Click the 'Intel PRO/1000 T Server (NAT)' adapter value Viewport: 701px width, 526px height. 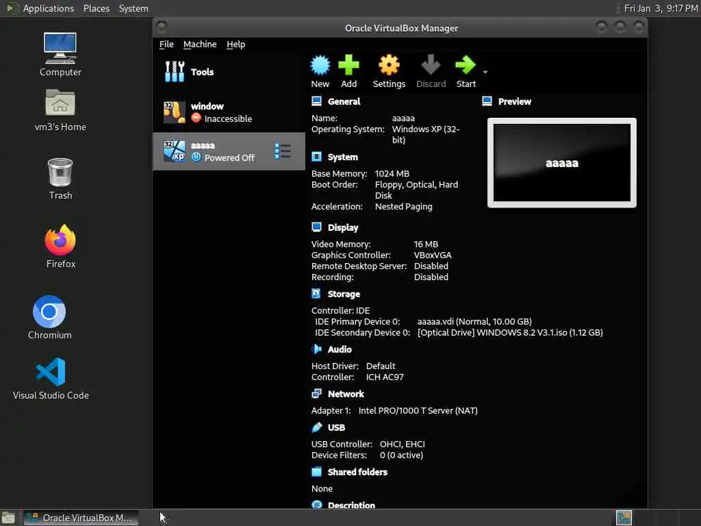[418, 411]
